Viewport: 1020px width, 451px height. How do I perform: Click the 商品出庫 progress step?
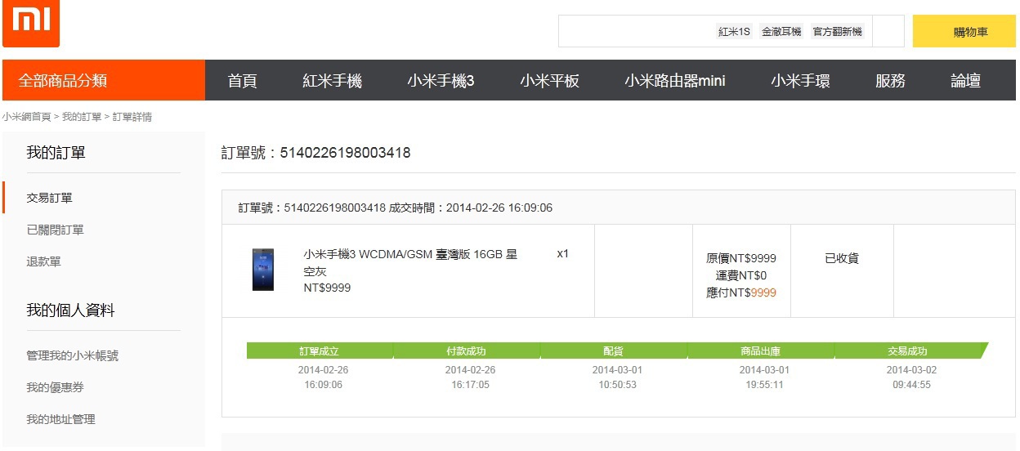(x=760, y=351)
